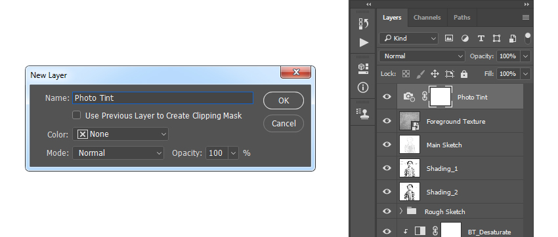The width and height of the screenshot is (558, 237).
Task: Hide the Rough Sketch group
Action: tap(387, 211)
